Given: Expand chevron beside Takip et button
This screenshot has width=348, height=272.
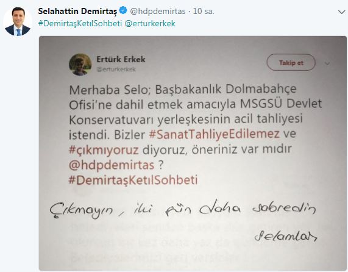Looking at the screenshot, I should pos(327,63).
